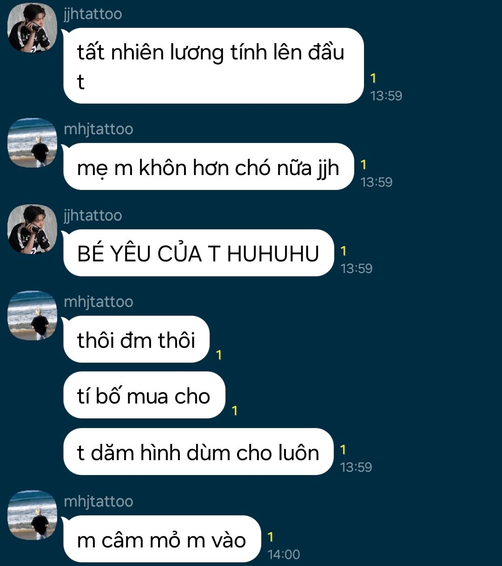Tap mhjtattoo's avatar beside 'mẹ m khôn' message
The height and width of the screenshot is (566, 502).
pos(33,143)
